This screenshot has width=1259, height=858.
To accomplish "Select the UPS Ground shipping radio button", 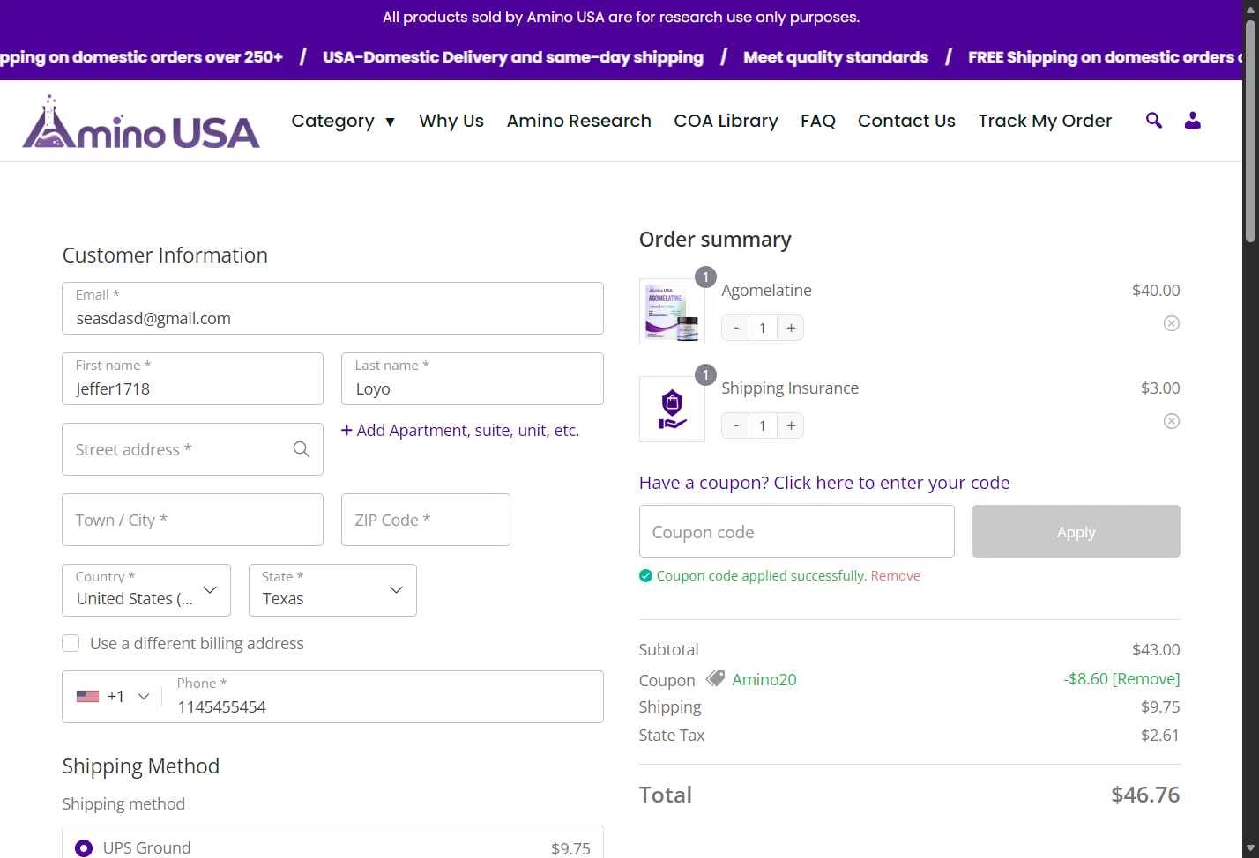I will (84, 847).
